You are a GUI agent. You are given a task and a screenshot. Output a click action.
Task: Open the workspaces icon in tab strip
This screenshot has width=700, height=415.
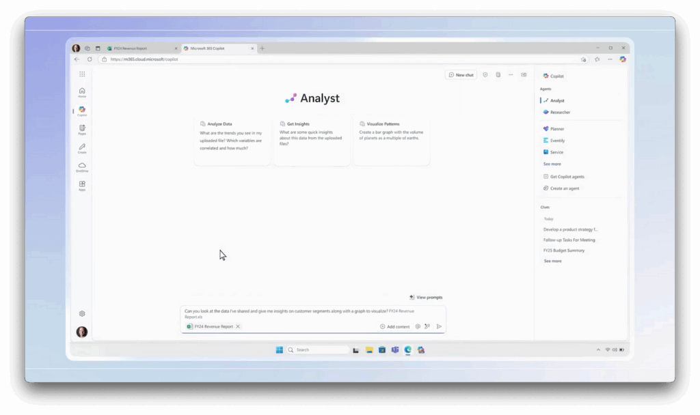click(x=87, y=48)
